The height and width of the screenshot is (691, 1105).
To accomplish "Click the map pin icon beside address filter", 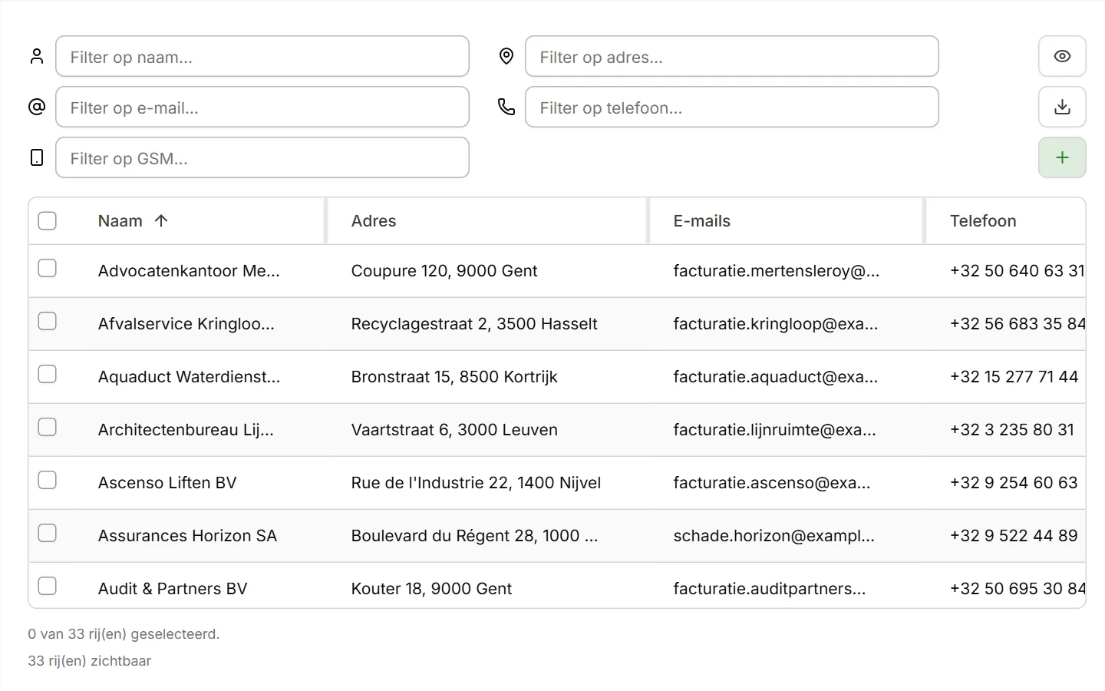I will click(506, 56).
